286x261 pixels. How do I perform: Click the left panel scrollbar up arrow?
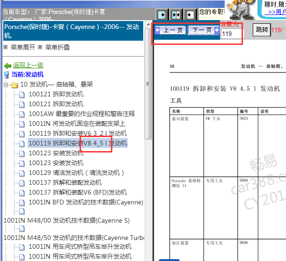coord(148,24)
